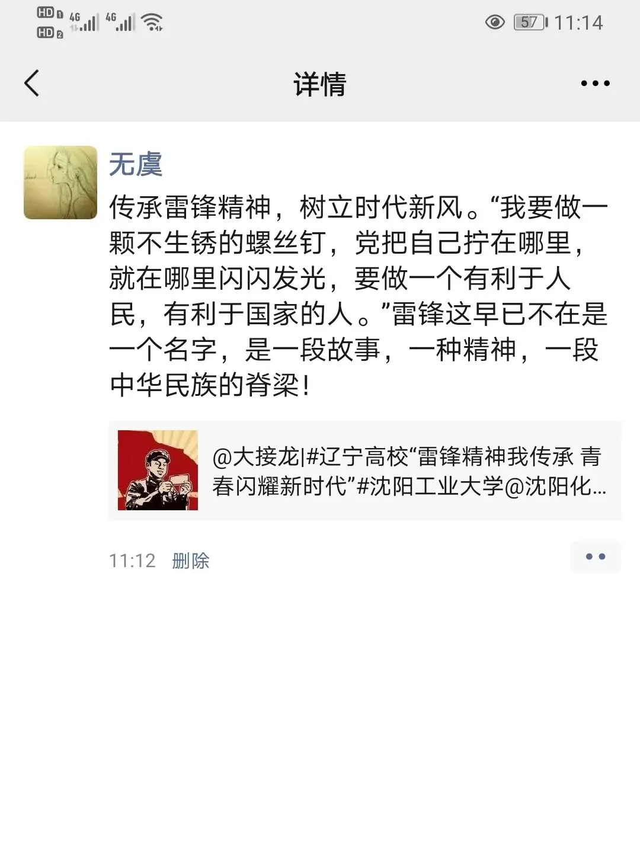The height and width of the screenshot is (854, 640).
Task: Tap the Wi-Fi signal icon
Action: click(x=152, y=23)
